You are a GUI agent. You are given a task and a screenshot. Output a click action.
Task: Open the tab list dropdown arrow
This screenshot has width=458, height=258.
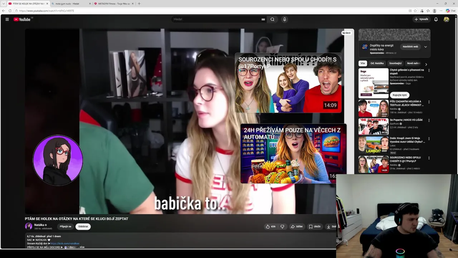3,4
